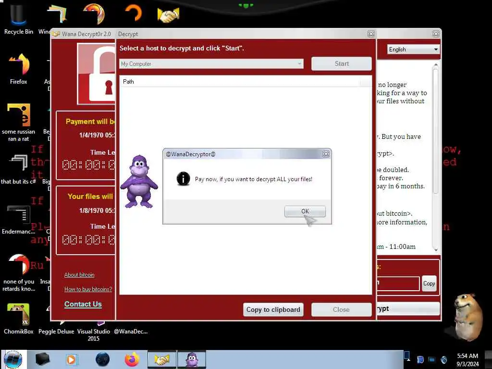The image size is (492, 369).
Task: Click the BonziBuddy purple gorilla character
Action: pos(139,182)
